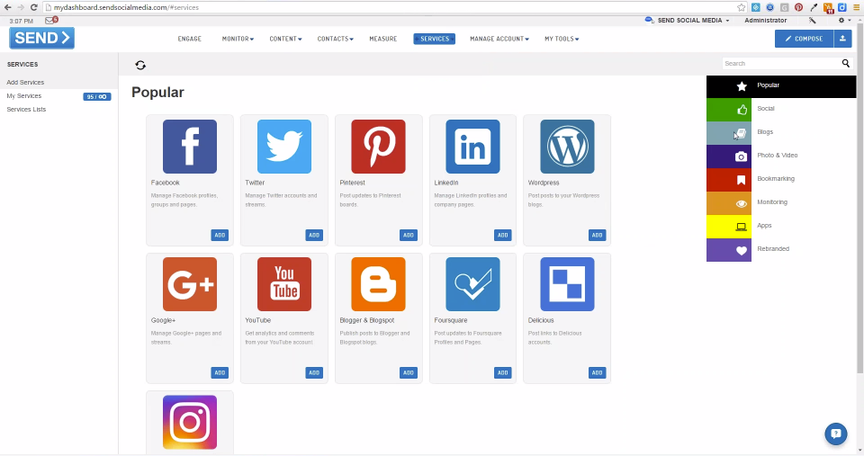The height and width of the screenshot is (456, 864).
Task: Expand the Contacts menu
Action: 335,39
